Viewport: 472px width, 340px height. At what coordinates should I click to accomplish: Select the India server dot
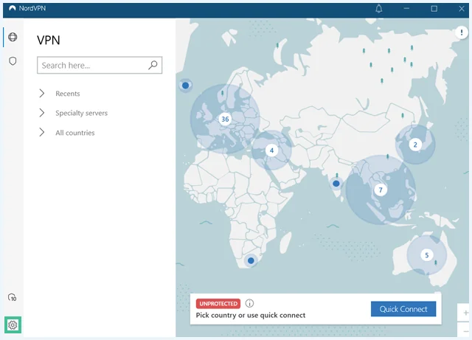coord(336,183)
